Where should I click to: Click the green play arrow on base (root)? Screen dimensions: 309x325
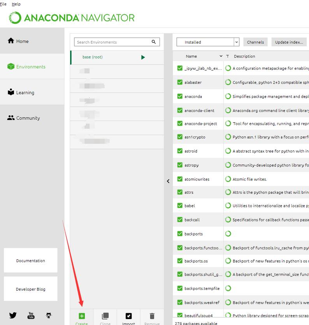pyautogui.click(x=143, y=57)
